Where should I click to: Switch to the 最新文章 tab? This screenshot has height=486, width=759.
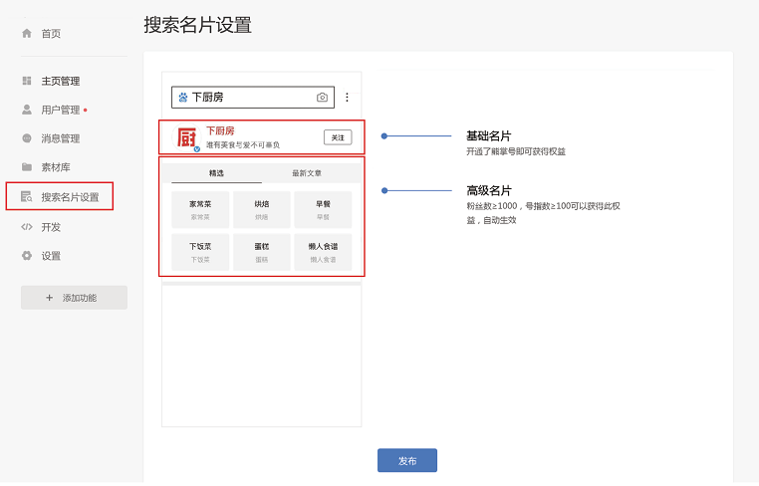click(x=307, y=173)
